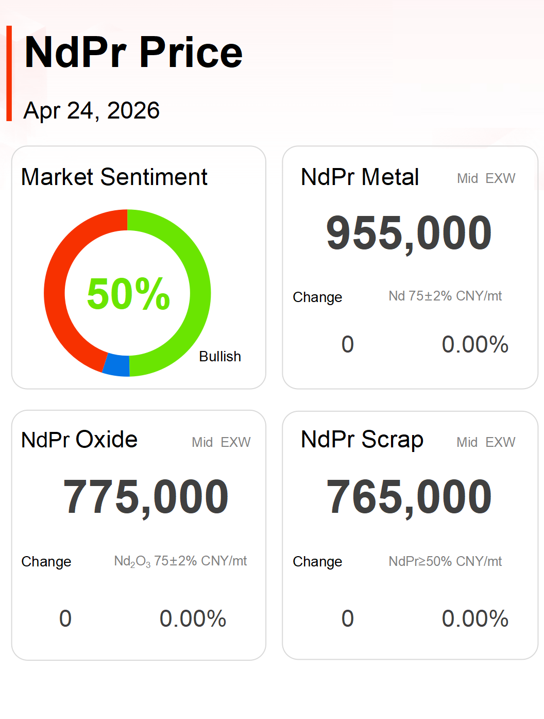Click the Nd2O3 75±2% CNY/mt specification
Screen dimensions: 544x719
point(180,561)
